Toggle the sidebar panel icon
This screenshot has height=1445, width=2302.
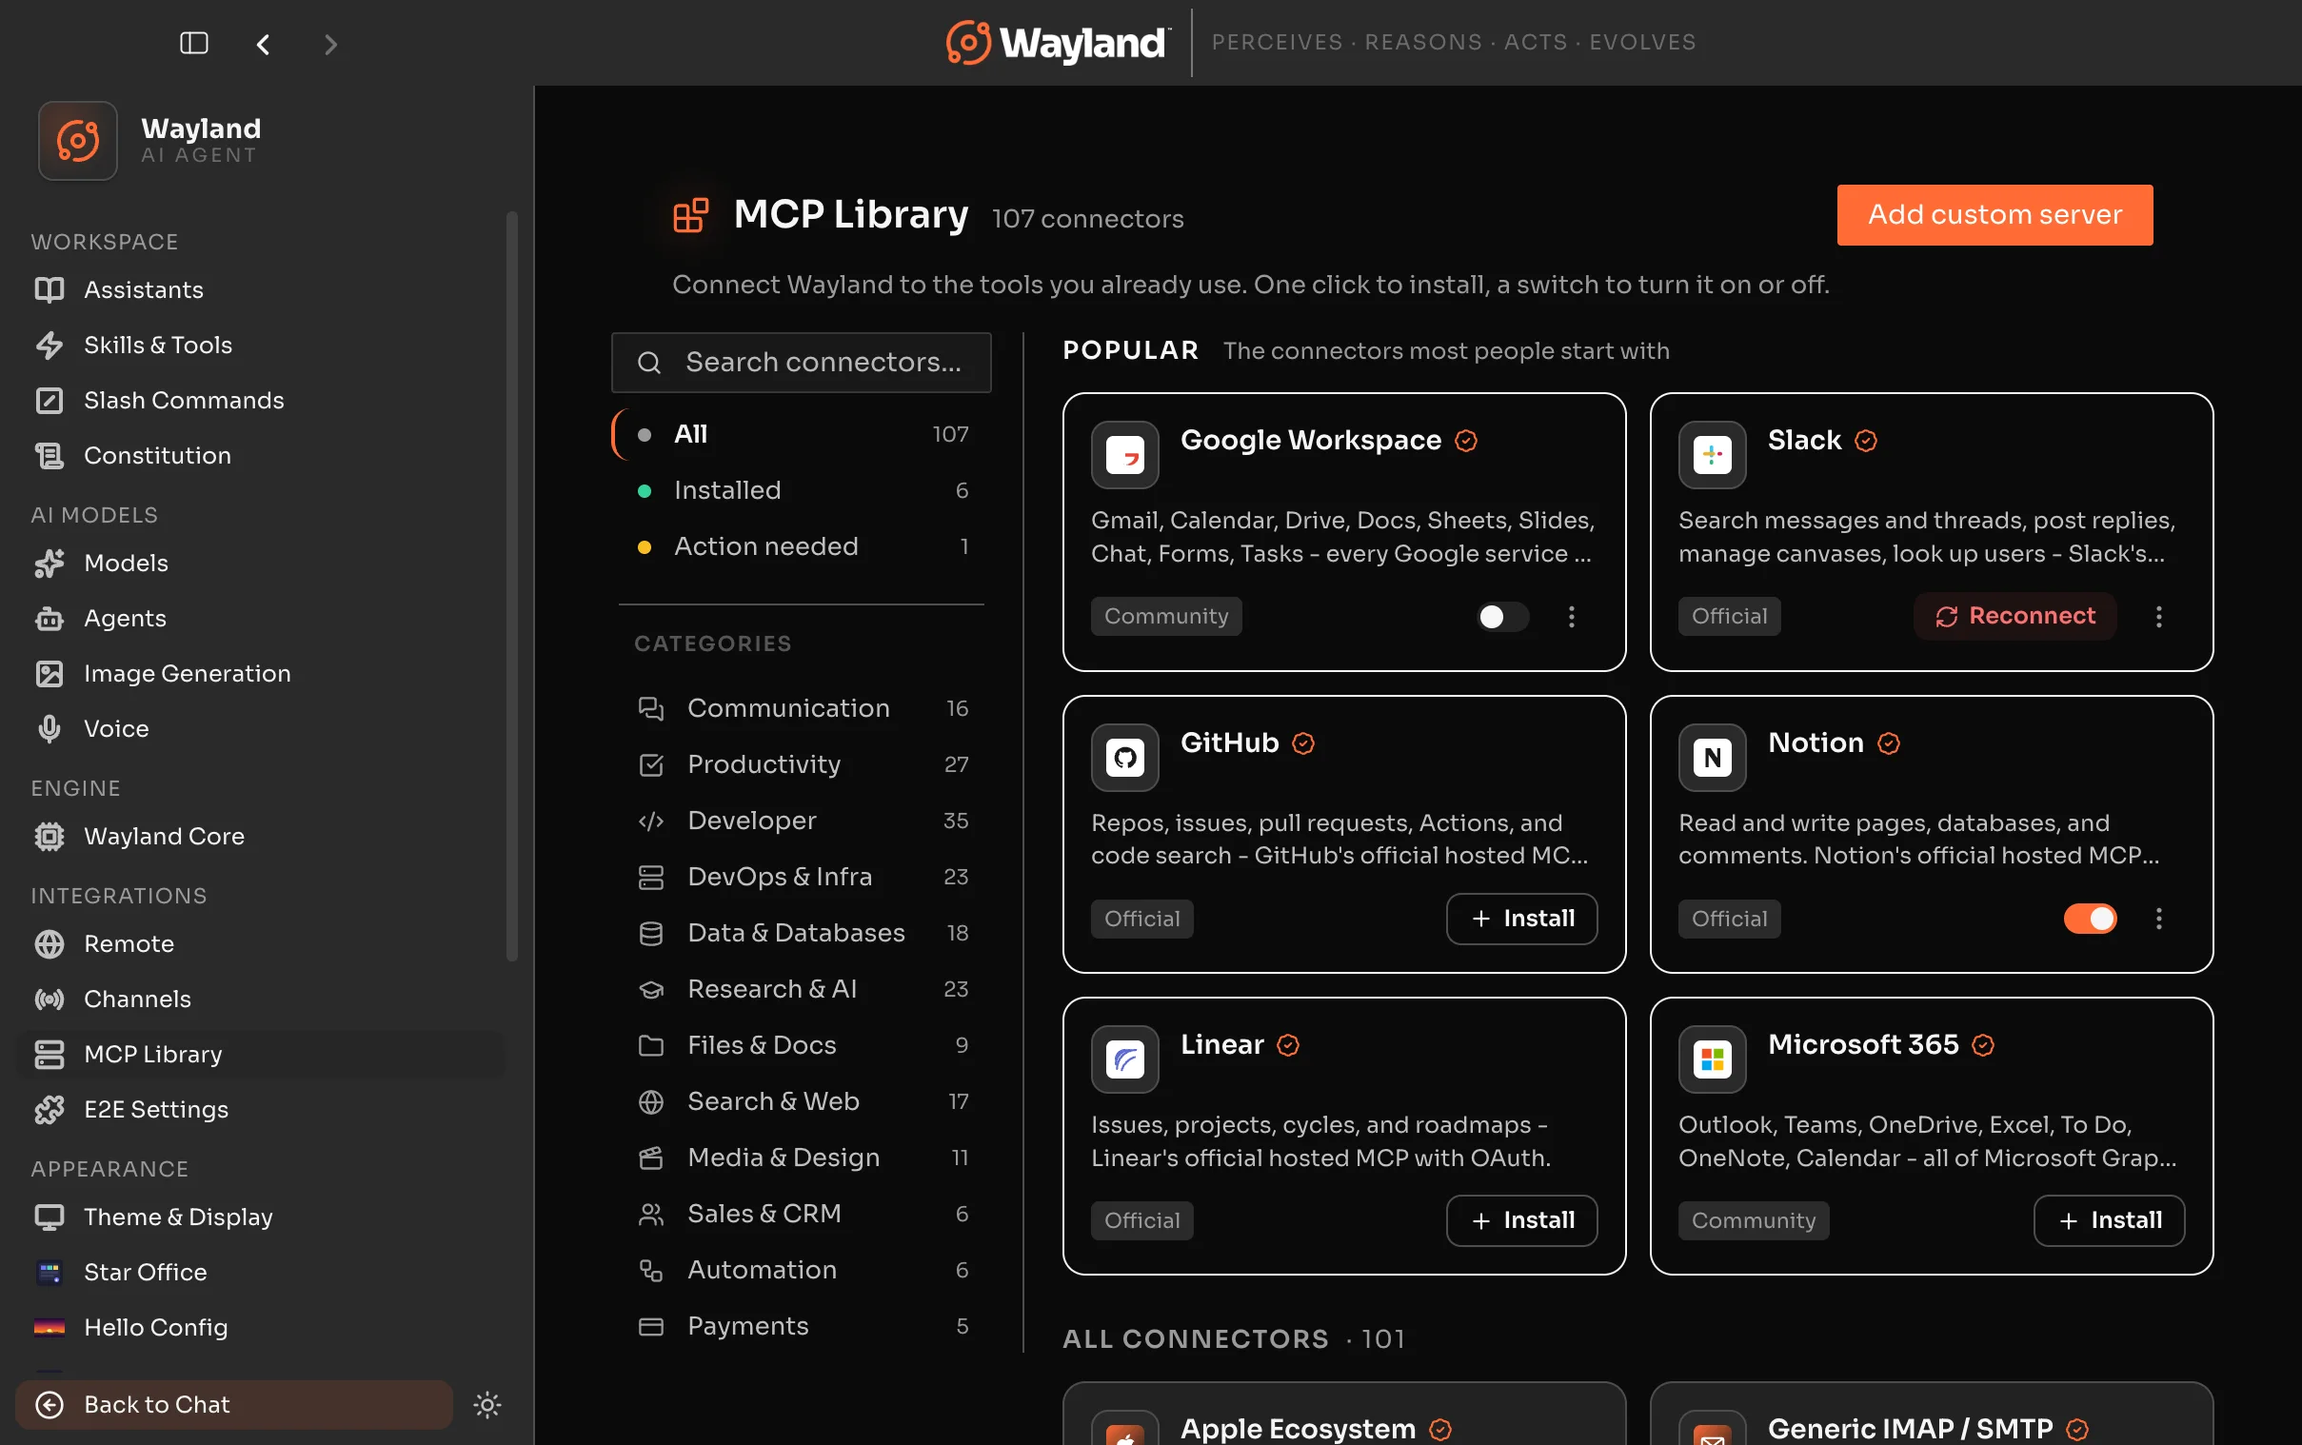tap(194, 43)
